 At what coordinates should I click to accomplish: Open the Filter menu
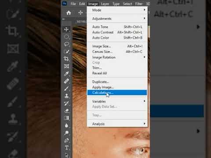(x=138, y=4)
